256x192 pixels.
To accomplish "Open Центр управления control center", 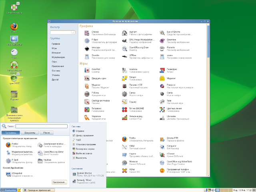I will coord(83,136).
